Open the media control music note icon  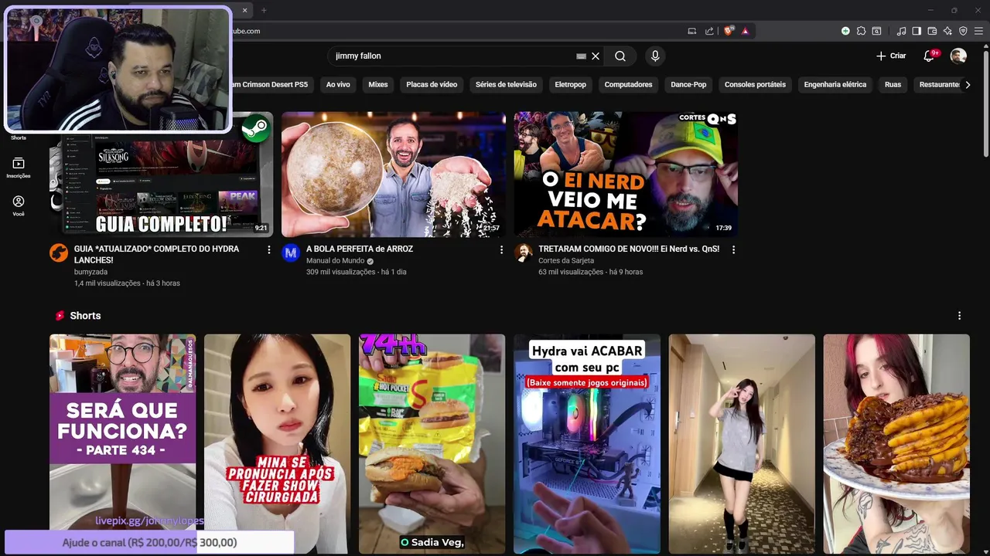tap(901, 31)
